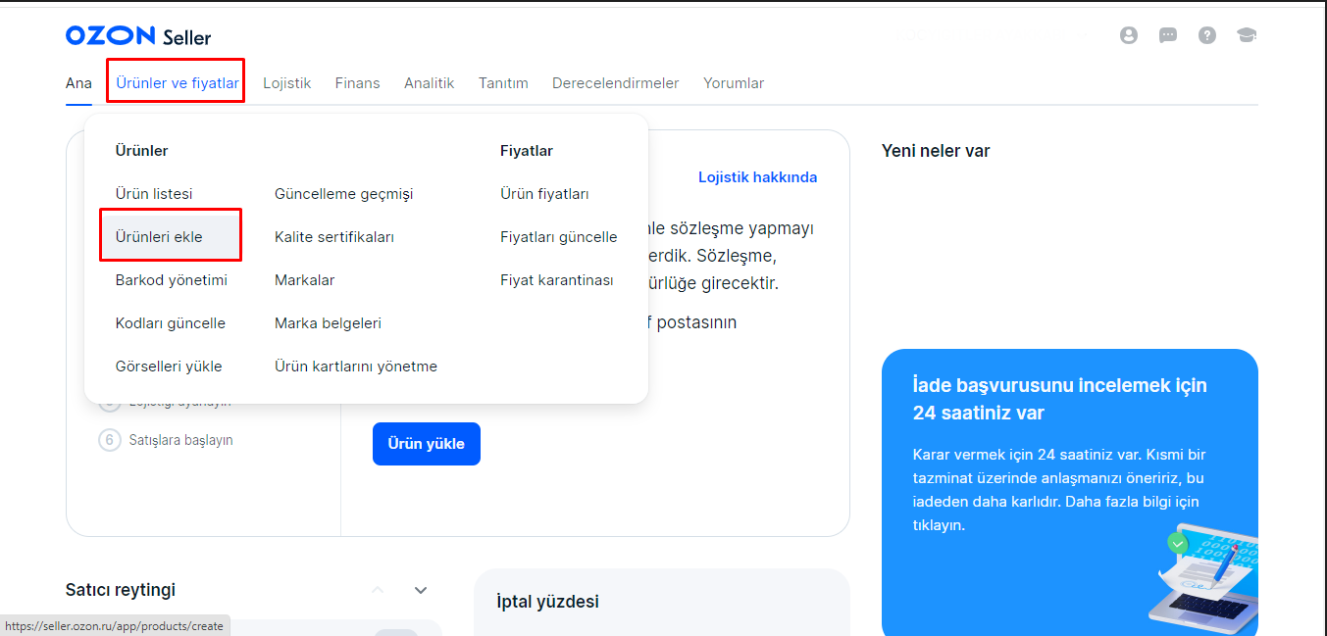Open the Ürünler ve fiyatlar menu

[178, 83]
